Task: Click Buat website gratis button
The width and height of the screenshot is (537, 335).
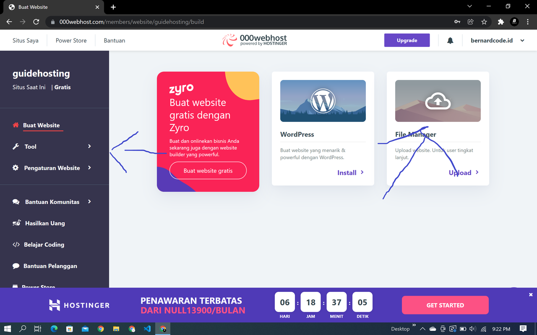Action: [208, 170]
